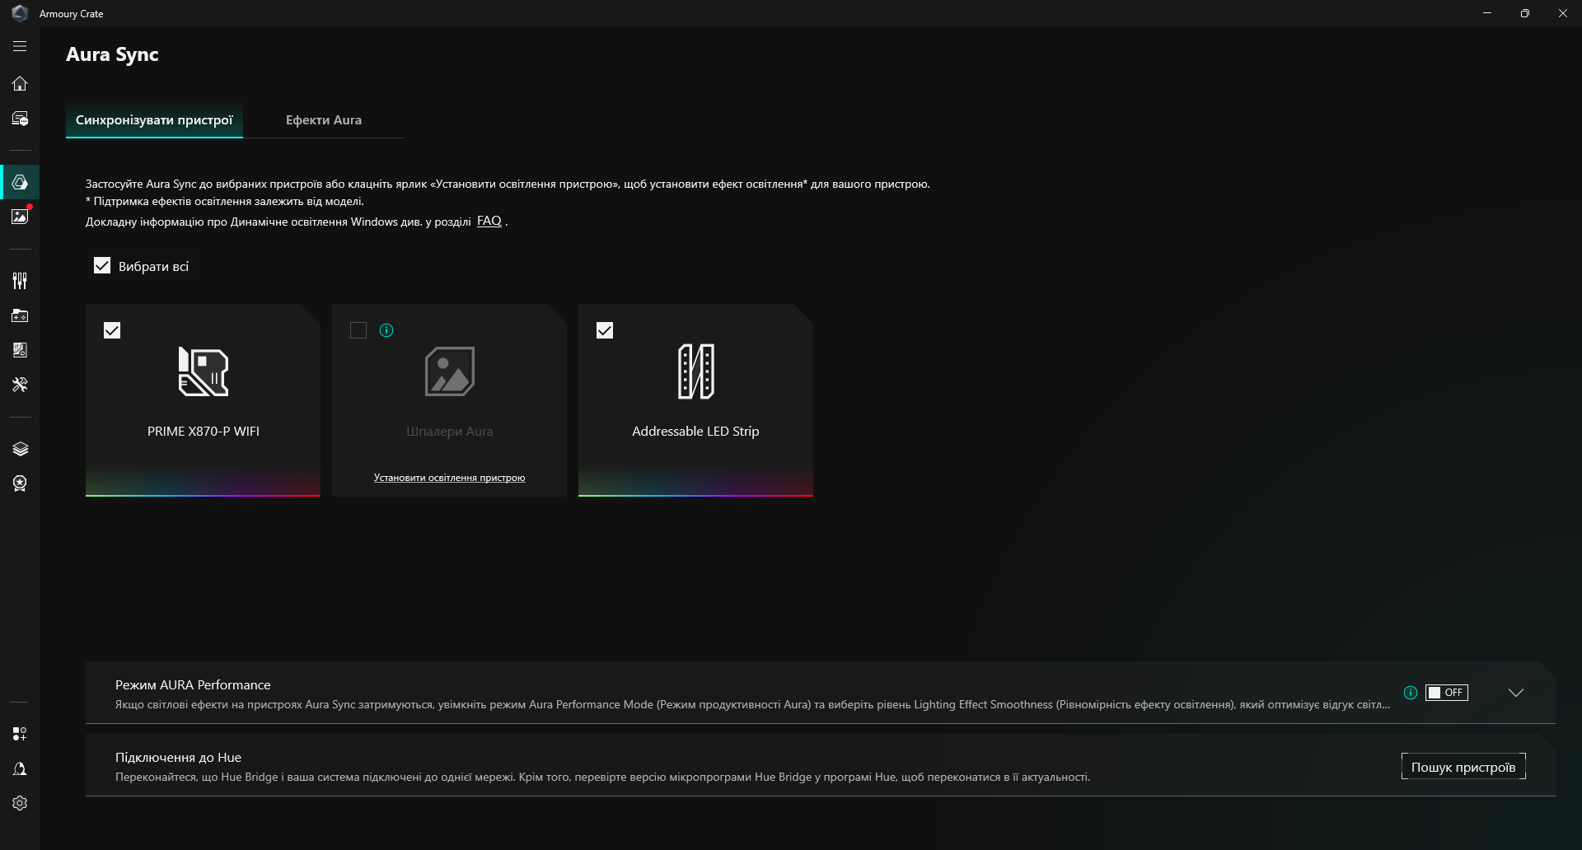This screenshot has height=850, width=1582.
Task: Turn on the AURA Performance mode switch
Action: [x=1447, y=693]
